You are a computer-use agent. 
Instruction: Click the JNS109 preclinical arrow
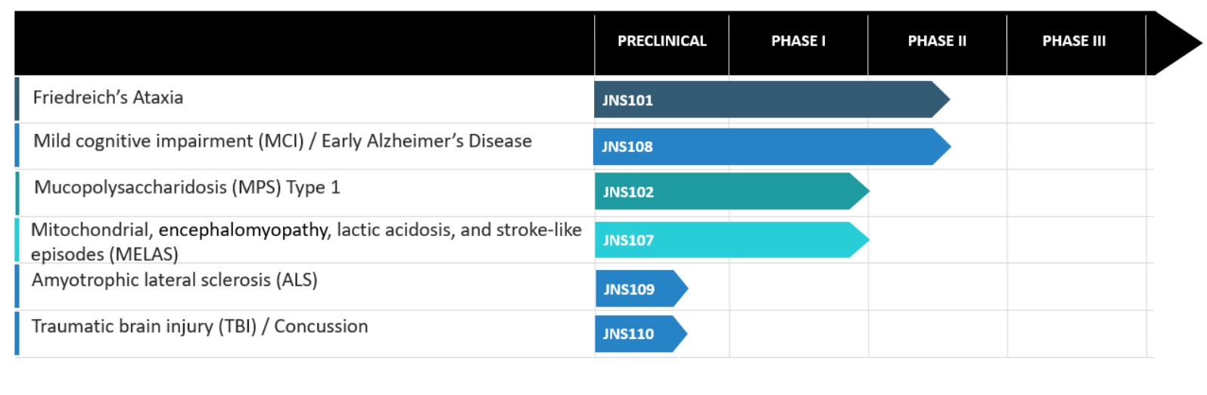[x=641, y=288]
